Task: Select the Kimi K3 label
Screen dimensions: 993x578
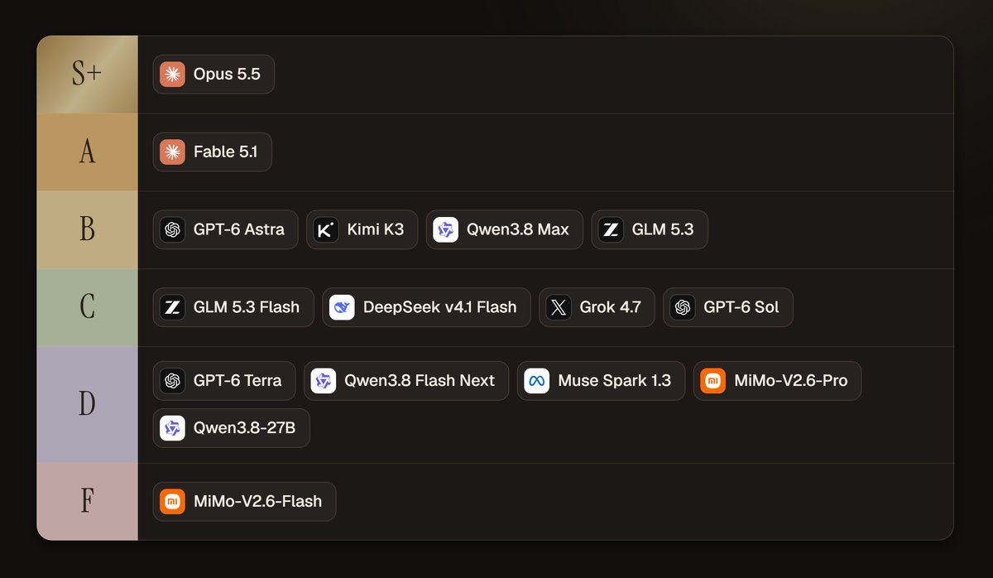Action: point(376,230)
